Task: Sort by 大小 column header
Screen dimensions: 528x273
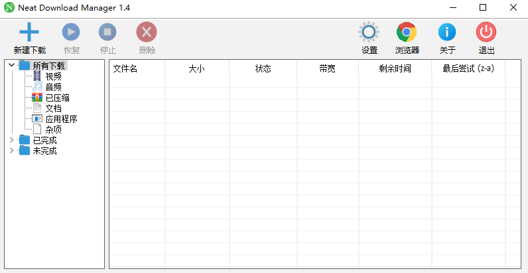Action: [x=196, y=68]
